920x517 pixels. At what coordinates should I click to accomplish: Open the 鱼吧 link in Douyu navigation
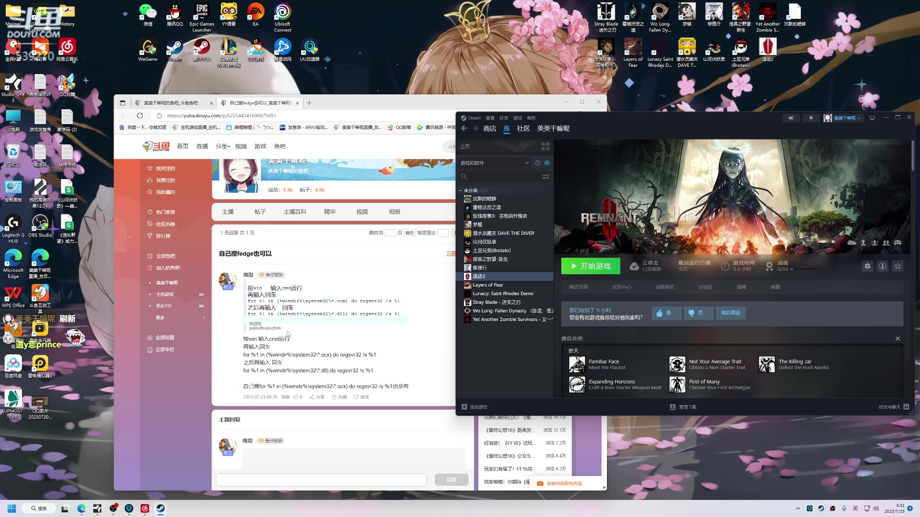[280, 146]
